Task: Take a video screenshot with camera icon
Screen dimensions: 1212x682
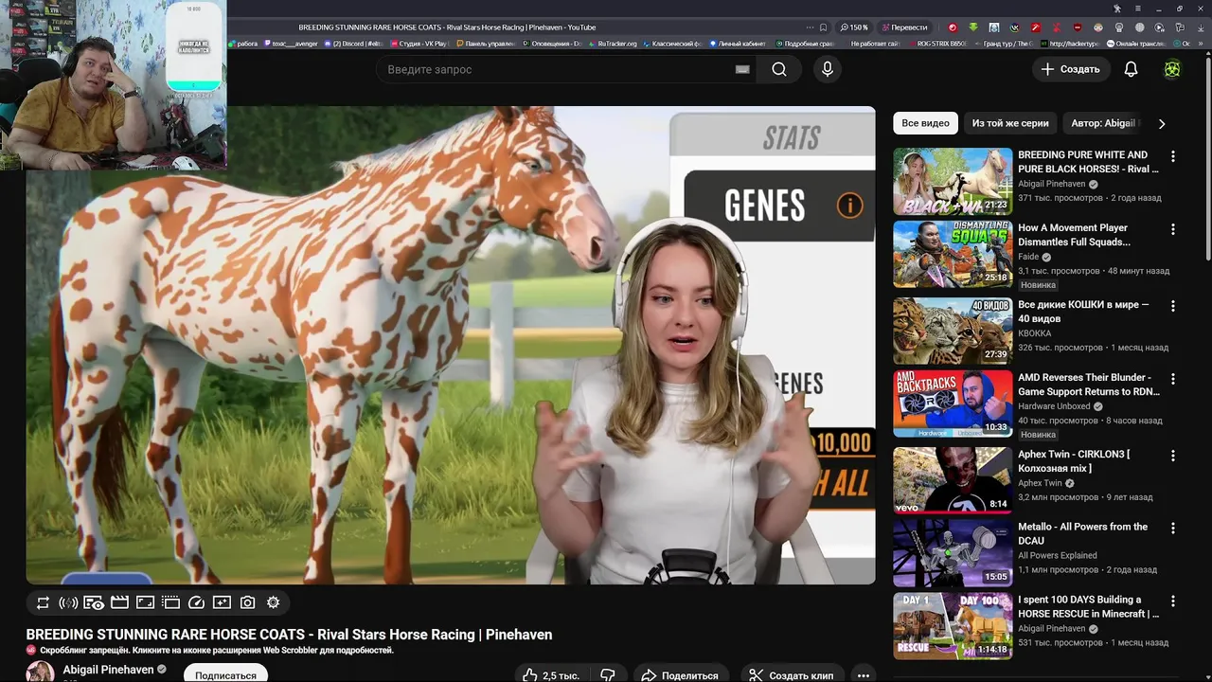Action: tap(247, 602)
